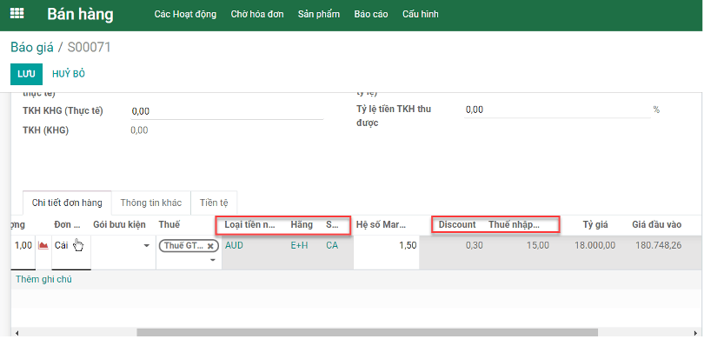Viewport: 704px width, 339px height.
Task: Go back to Báo giá breadcrumb
Action: [32, 47]
